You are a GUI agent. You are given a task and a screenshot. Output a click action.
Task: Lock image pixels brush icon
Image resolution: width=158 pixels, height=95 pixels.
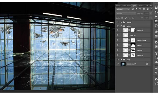coord(126,18)
